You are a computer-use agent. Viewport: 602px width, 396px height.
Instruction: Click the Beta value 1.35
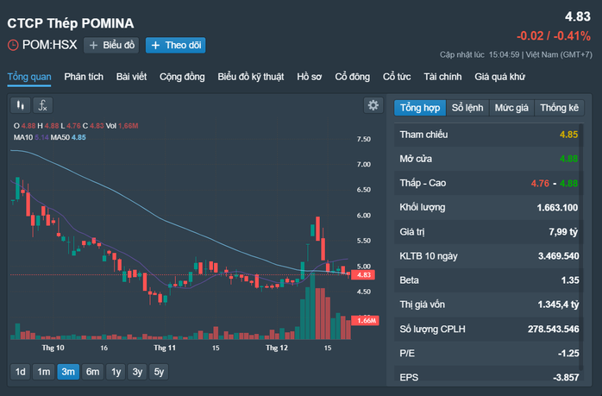point(570,280)
